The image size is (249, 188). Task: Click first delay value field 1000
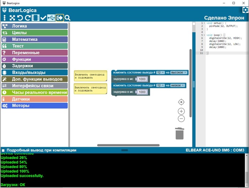142,79
